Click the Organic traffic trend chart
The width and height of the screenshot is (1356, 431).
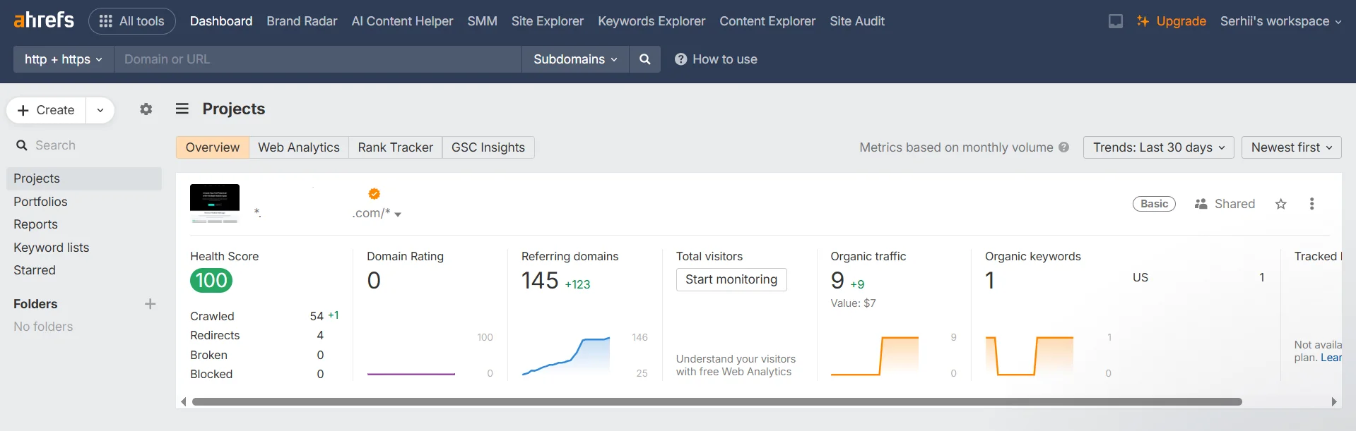pyautogui.click(x=875, y=356)
